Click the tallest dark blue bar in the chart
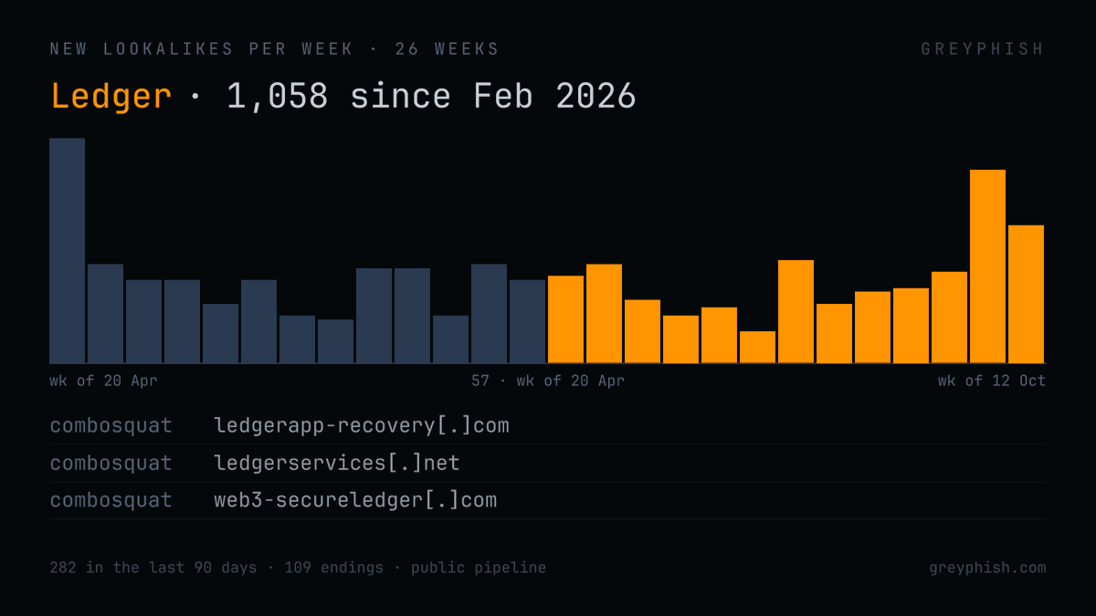The image size is (1096, 616). 68,251
